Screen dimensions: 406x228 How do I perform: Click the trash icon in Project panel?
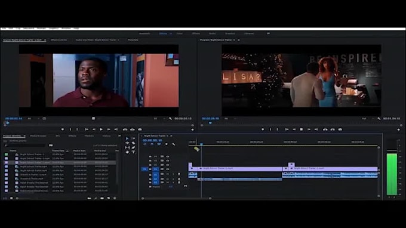115,198
